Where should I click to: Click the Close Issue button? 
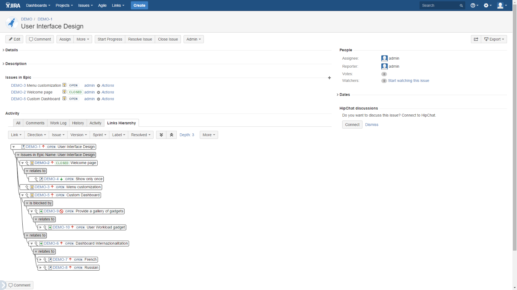168,39
